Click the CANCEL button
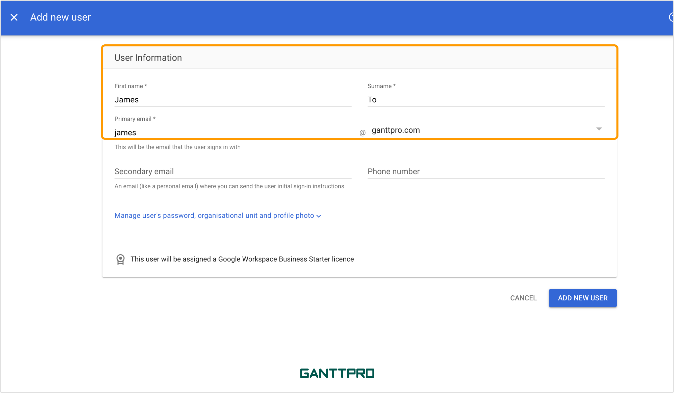The height and width of the screenshot is (393, 674). pos(523,298)
